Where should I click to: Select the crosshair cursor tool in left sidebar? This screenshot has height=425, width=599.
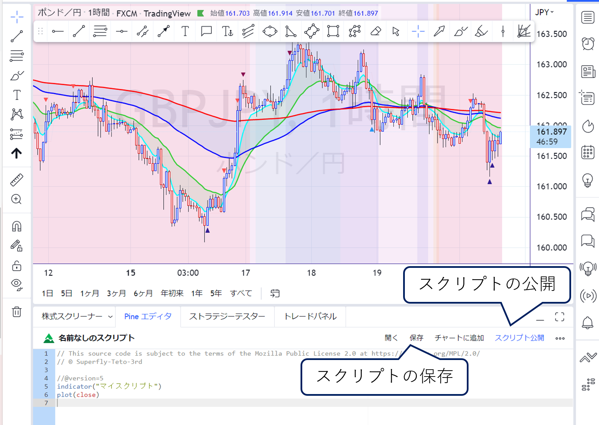click(x=17, y=17)
